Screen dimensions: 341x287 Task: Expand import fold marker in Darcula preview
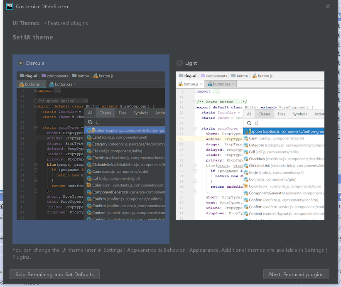pyautogui.click(x=36, y=91)
